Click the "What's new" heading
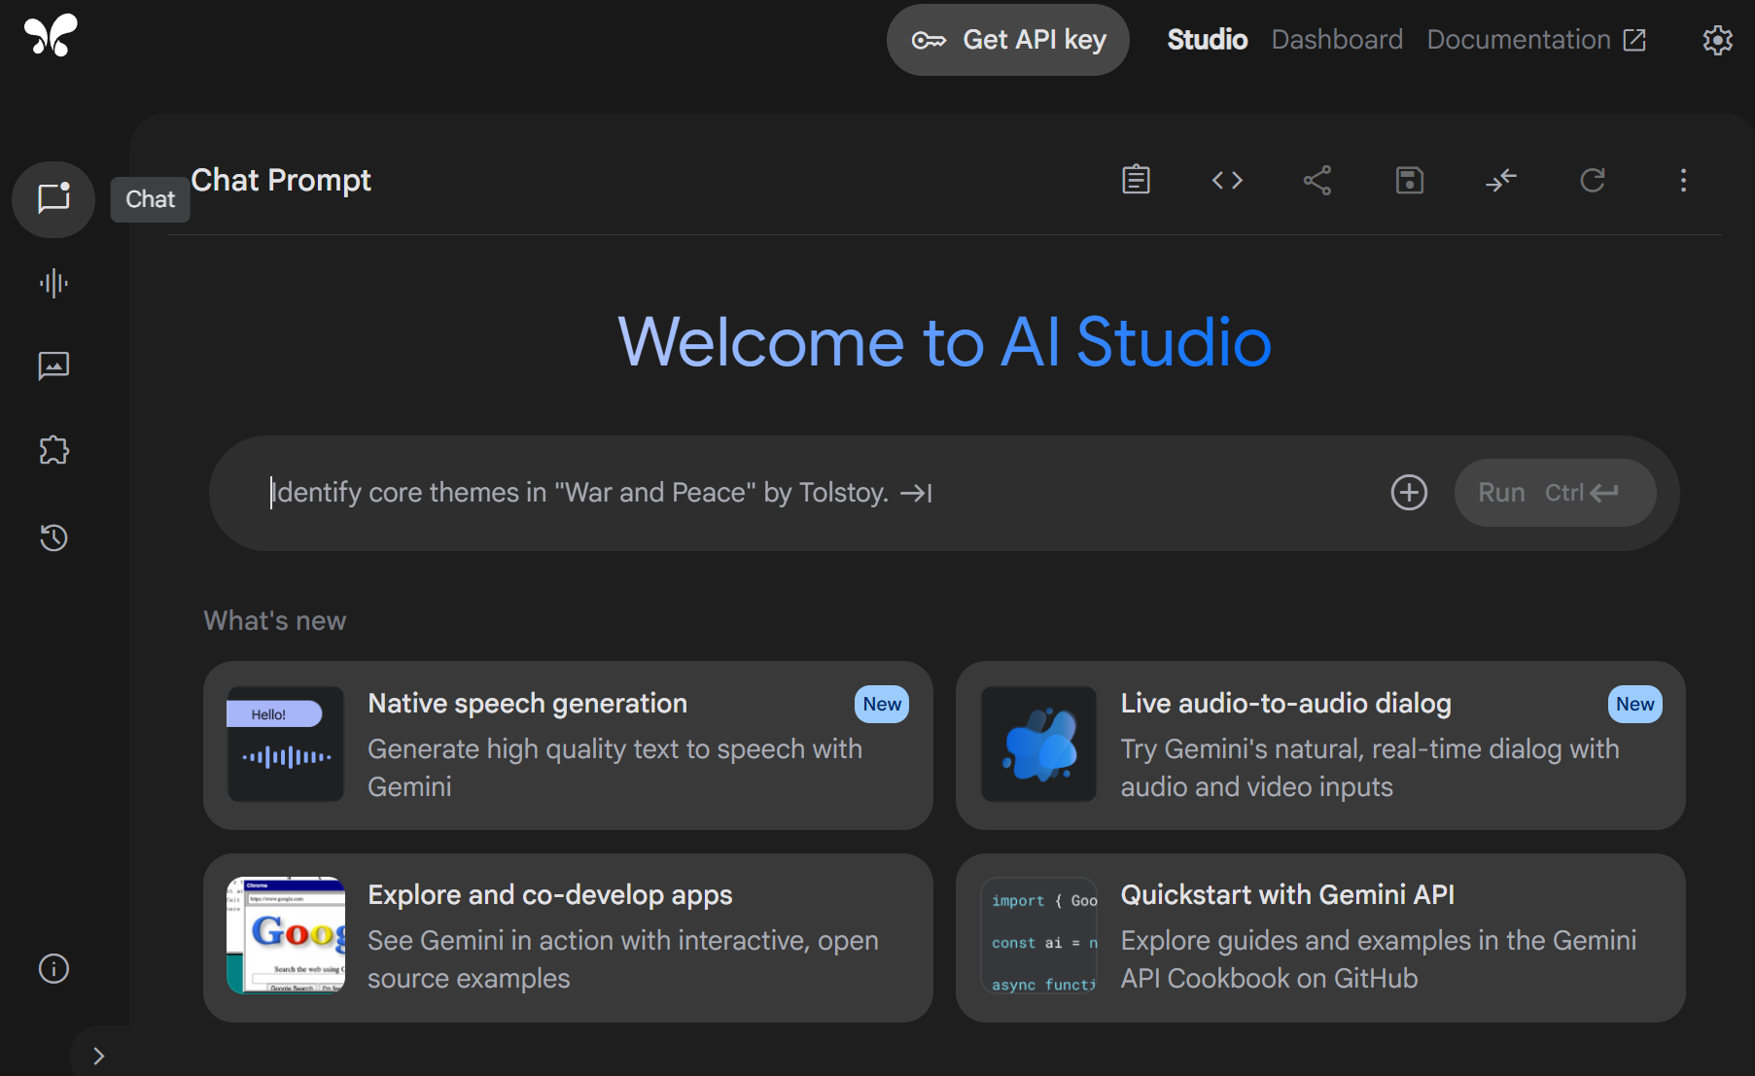 point(275,620)
